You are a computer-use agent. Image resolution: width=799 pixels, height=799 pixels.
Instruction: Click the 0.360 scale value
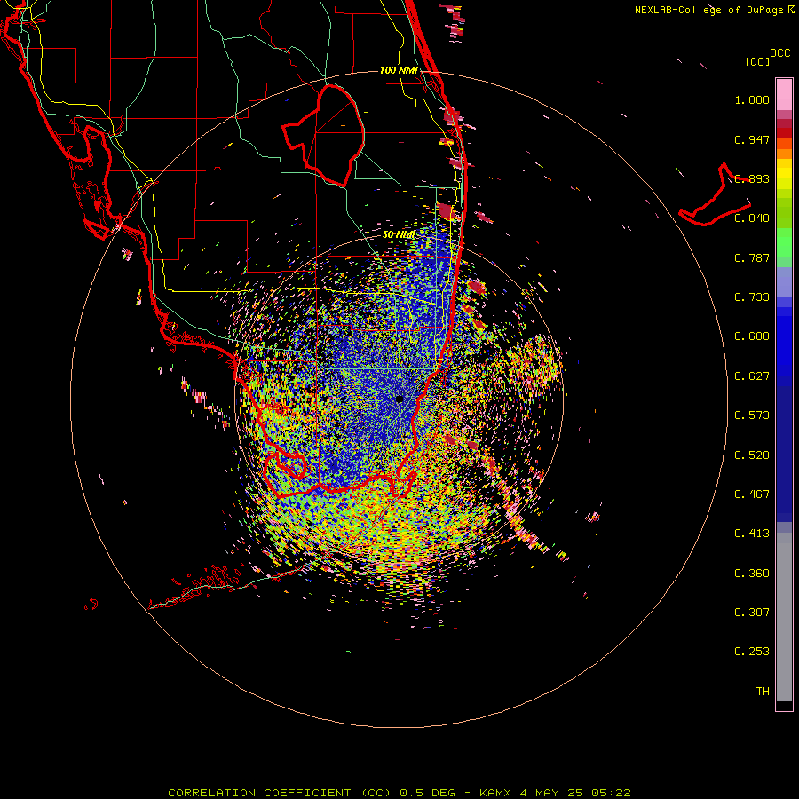[752, 573]
